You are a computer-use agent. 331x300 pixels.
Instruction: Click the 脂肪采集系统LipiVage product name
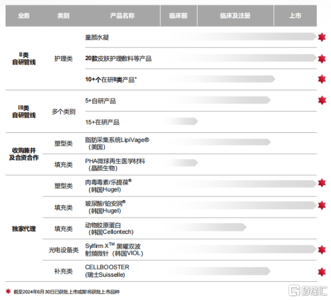[x=117, y=144]
